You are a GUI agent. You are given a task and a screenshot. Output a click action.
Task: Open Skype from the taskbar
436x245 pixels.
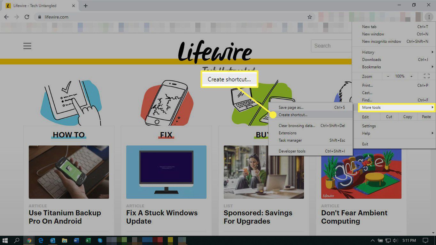tap(100, 240)
